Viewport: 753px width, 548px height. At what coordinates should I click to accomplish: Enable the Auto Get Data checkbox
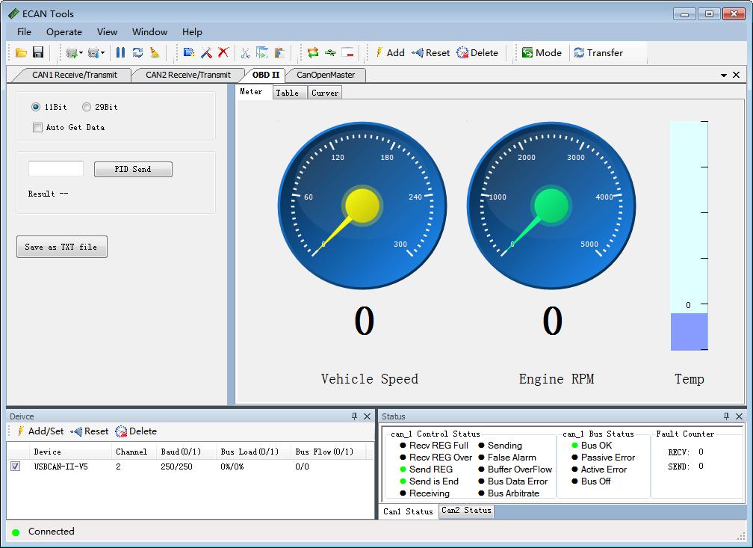[38, 128]
